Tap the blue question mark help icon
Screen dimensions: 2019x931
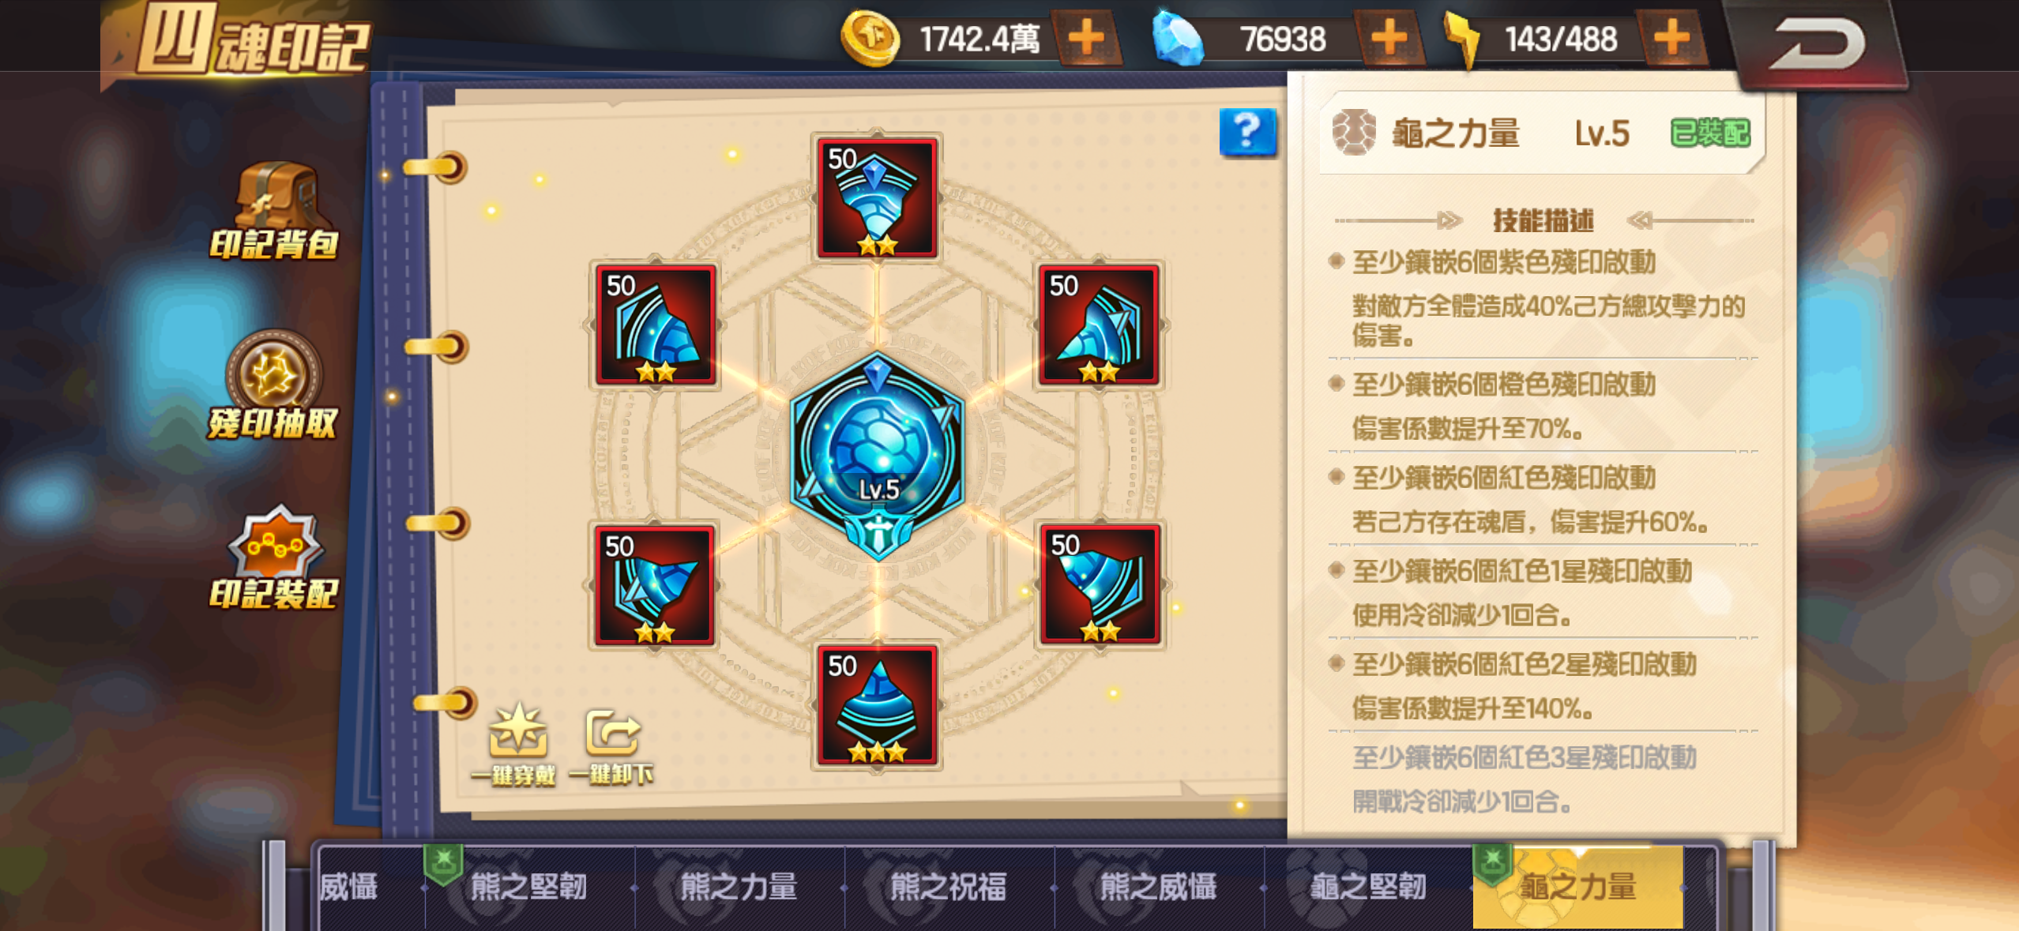point(1247,132)
